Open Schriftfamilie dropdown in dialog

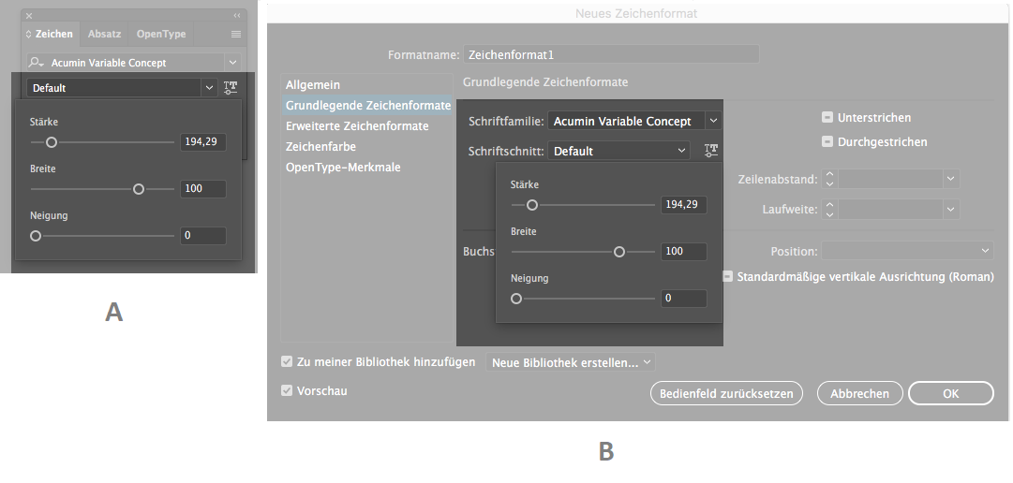713,121
